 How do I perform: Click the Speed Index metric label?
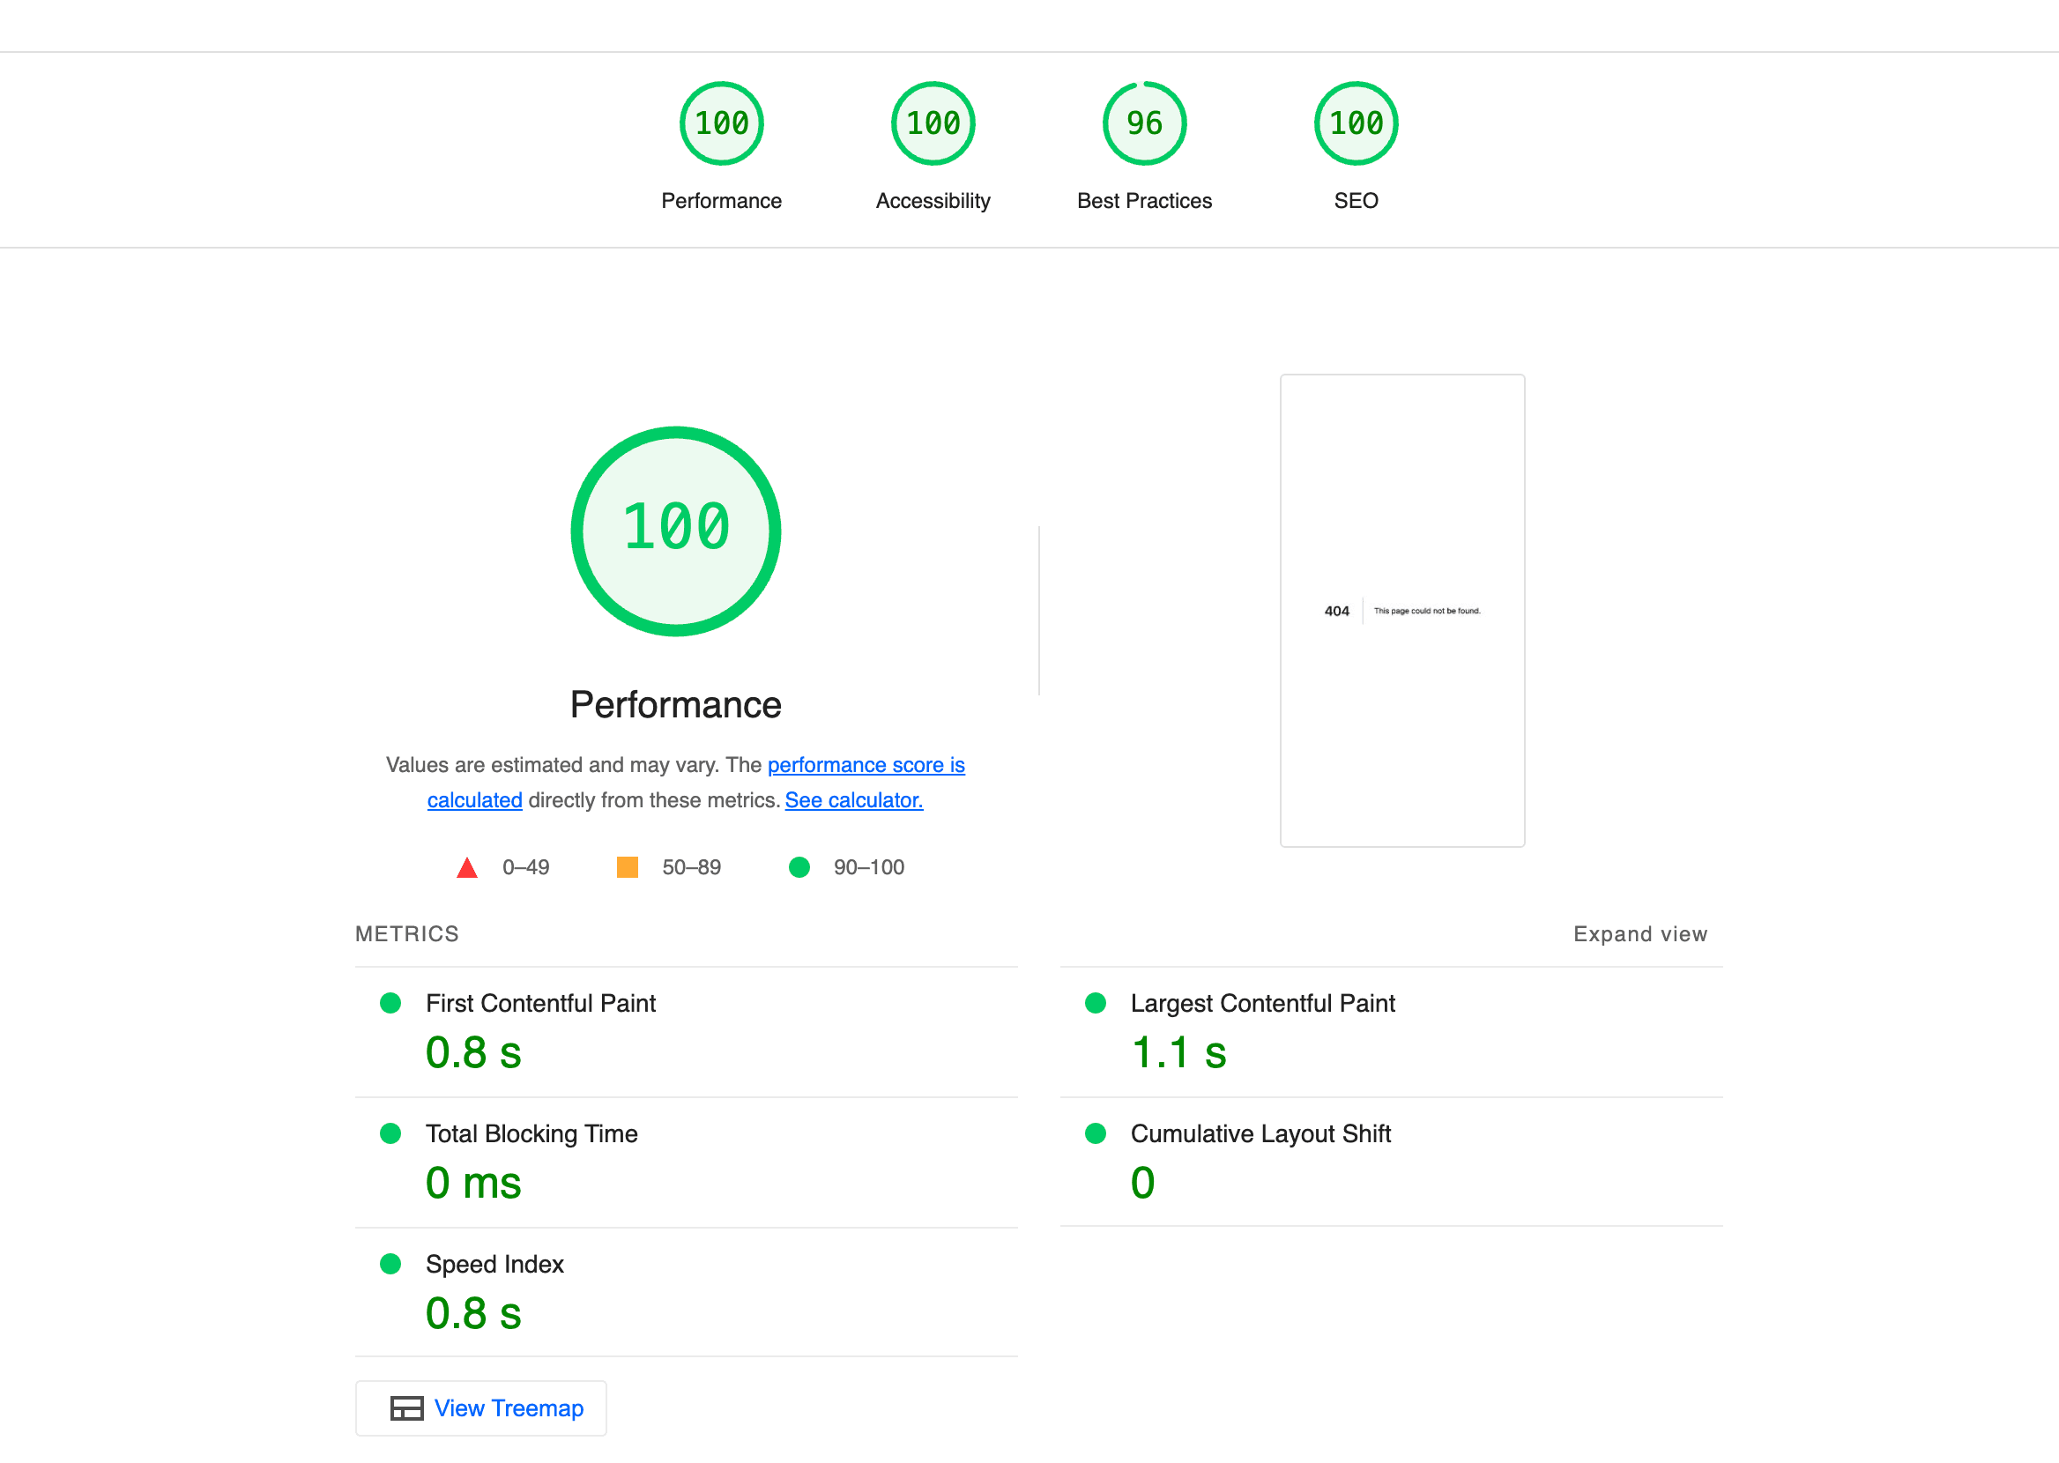click(494, 1265)
